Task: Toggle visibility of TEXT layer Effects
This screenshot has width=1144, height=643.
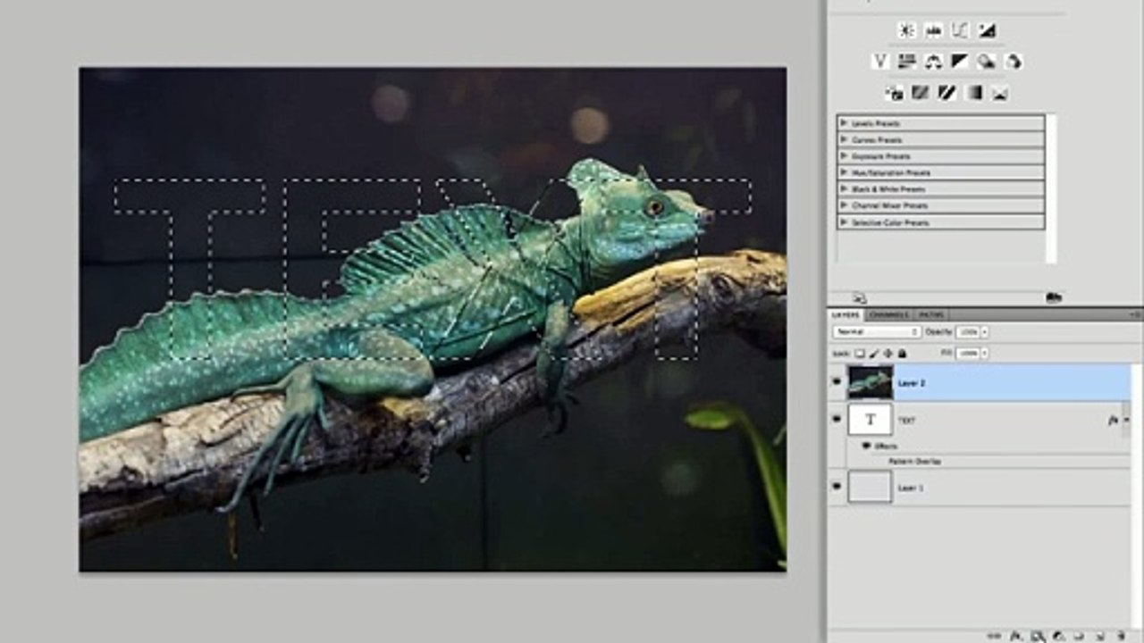Action: point(866,446)
